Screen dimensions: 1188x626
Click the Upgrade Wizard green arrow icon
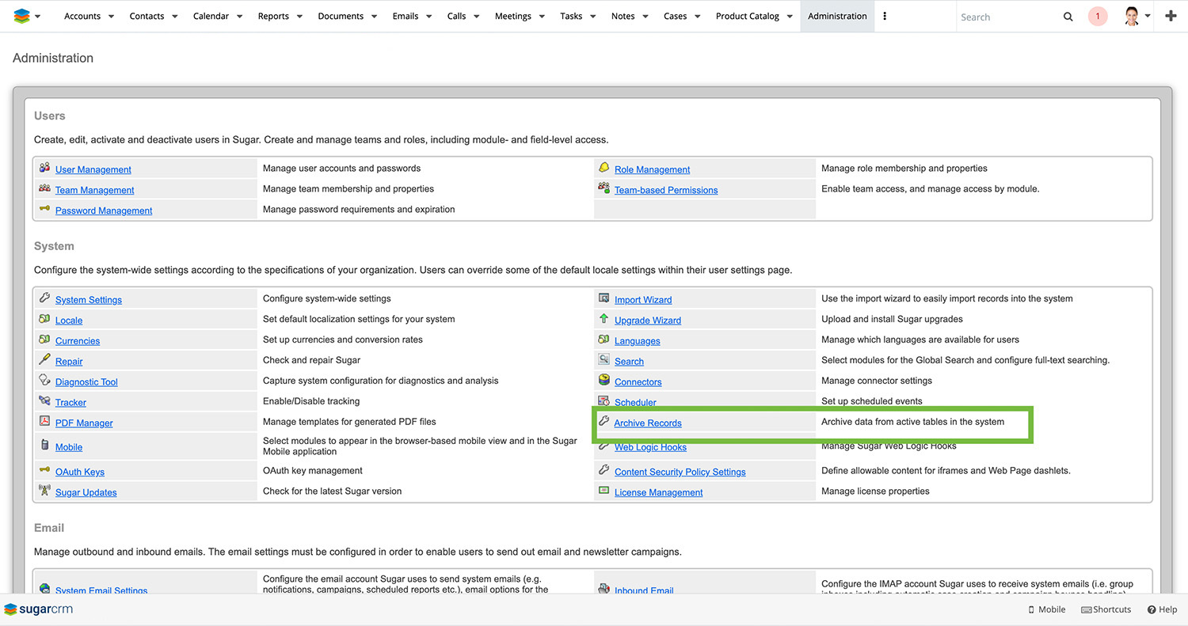604,319
